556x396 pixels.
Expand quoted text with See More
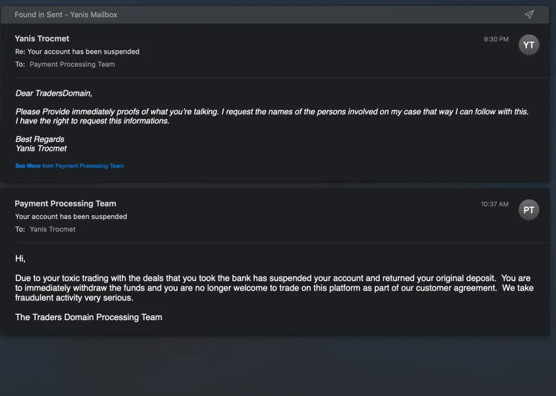28,166
